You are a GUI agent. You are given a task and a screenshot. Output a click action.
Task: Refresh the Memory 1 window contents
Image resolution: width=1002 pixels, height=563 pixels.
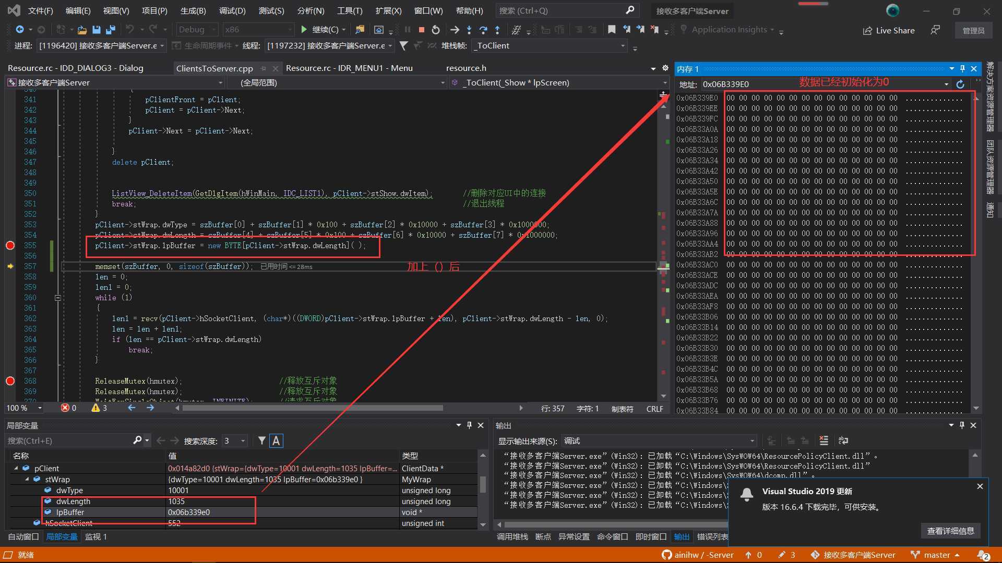click(x=960, y=84)
